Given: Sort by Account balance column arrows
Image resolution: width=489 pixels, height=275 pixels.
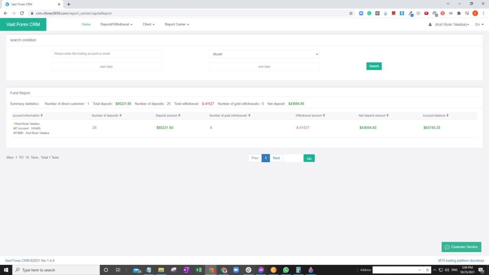Looking at the screenshot, I should tap(447, 115).
